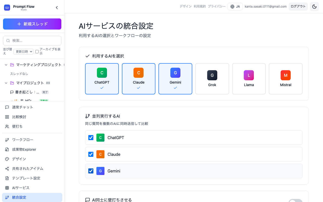Image resolution: width=323 pixels, height=202 pixels.
Task: Open the 利用規約 link
Action: tap(200, 7)
